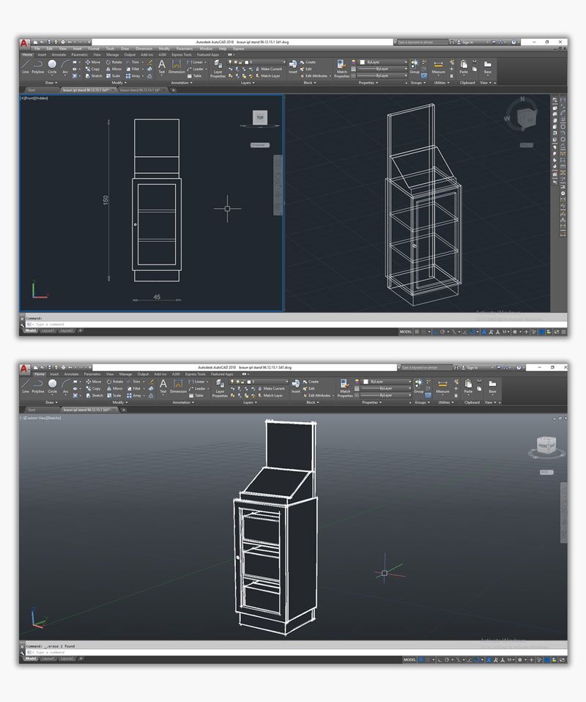Click Move tool in upper window's Modify panel
Screen dimensions: 586x702
click(x=93, y=62)
